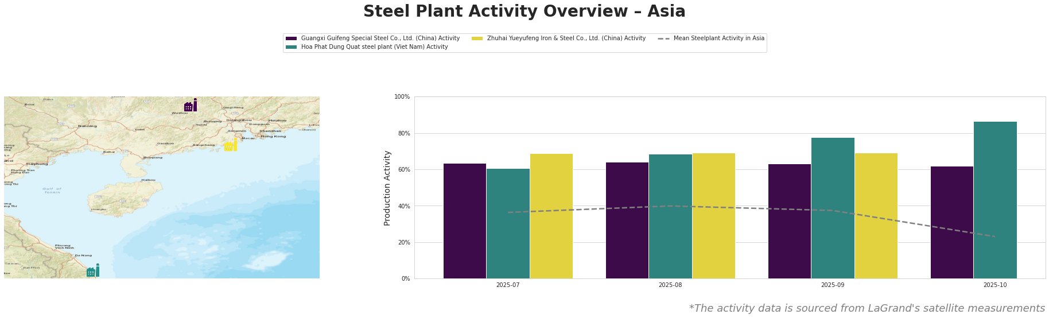Click the Production Activity axis title
The height and width of the screenshot is (318, 1049).
pos(387,188)
